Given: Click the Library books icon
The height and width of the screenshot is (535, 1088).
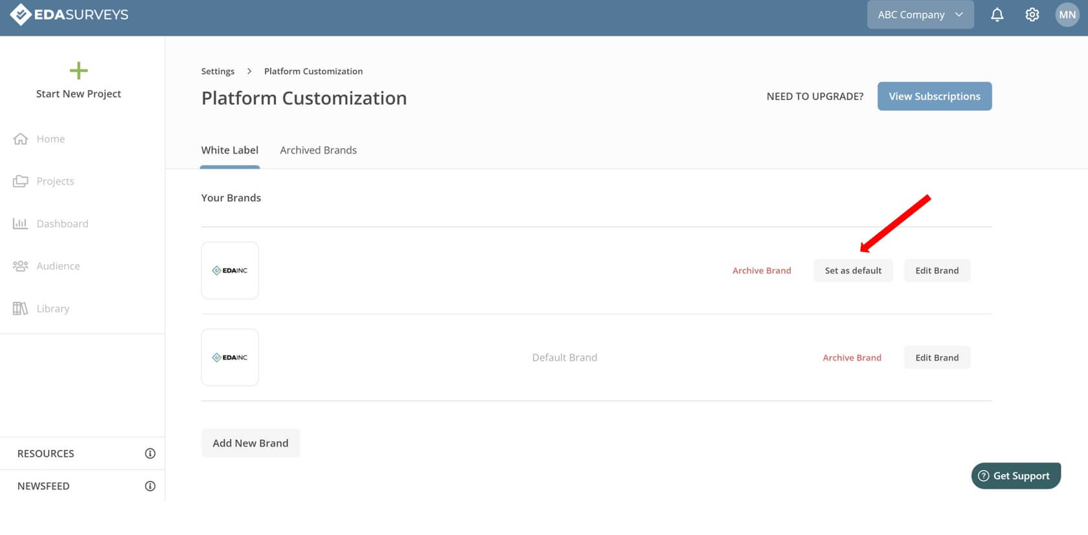Looking at the screenshot, I should (x=21, y=308).
